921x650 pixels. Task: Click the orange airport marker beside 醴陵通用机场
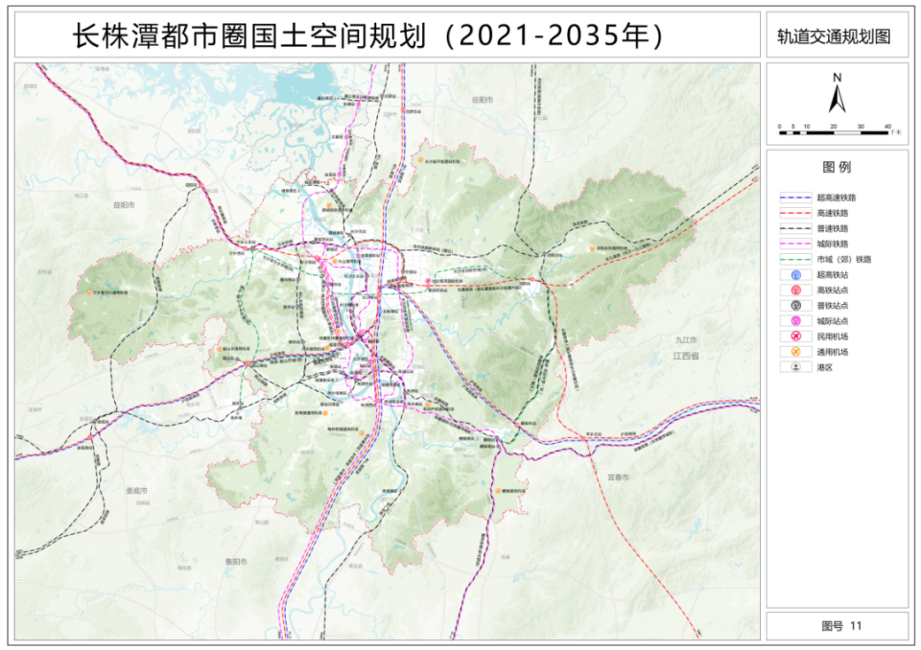[498, 490]
